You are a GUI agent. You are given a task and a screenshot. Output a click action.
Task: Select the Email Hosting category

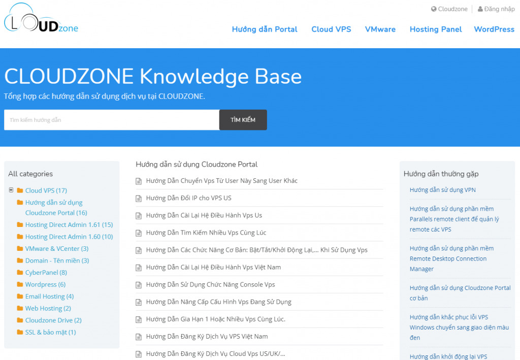pyautogui.click(x=49, y=297)
